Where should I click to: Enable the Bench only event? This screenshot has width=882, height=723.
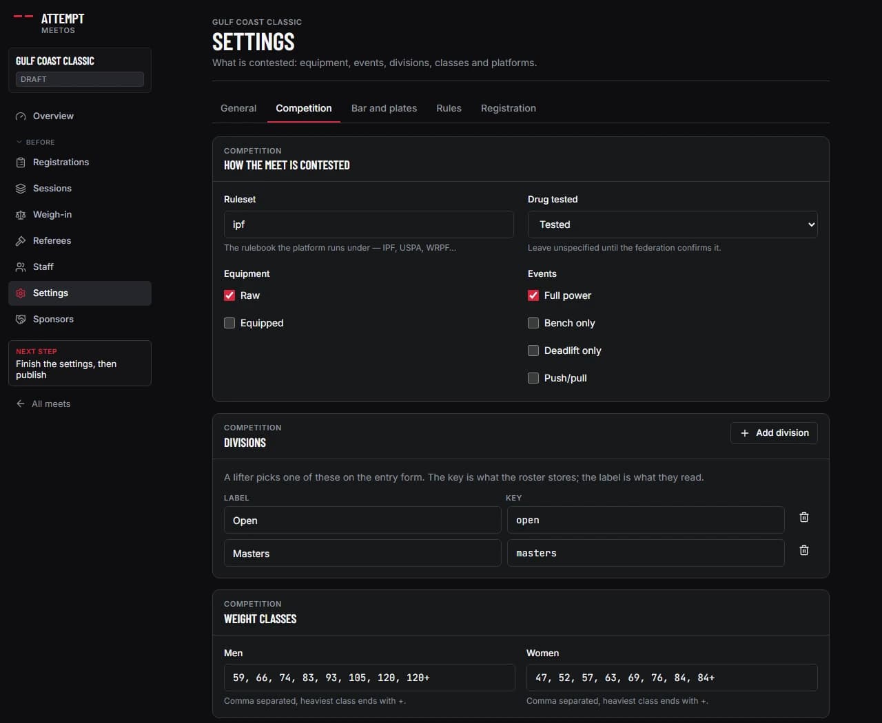[x=533, y=323]
